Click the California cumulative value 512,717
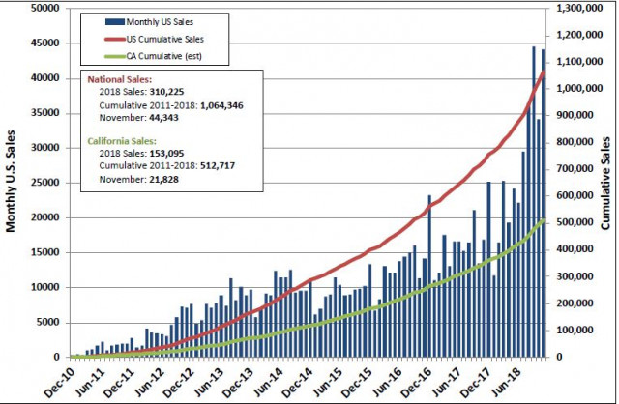Image resolution: width=619 pixels, height=404 pixels. [218, 165]
